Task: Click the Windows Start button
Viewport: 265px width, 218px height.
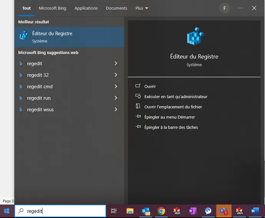Action: [x=7, y=211]
